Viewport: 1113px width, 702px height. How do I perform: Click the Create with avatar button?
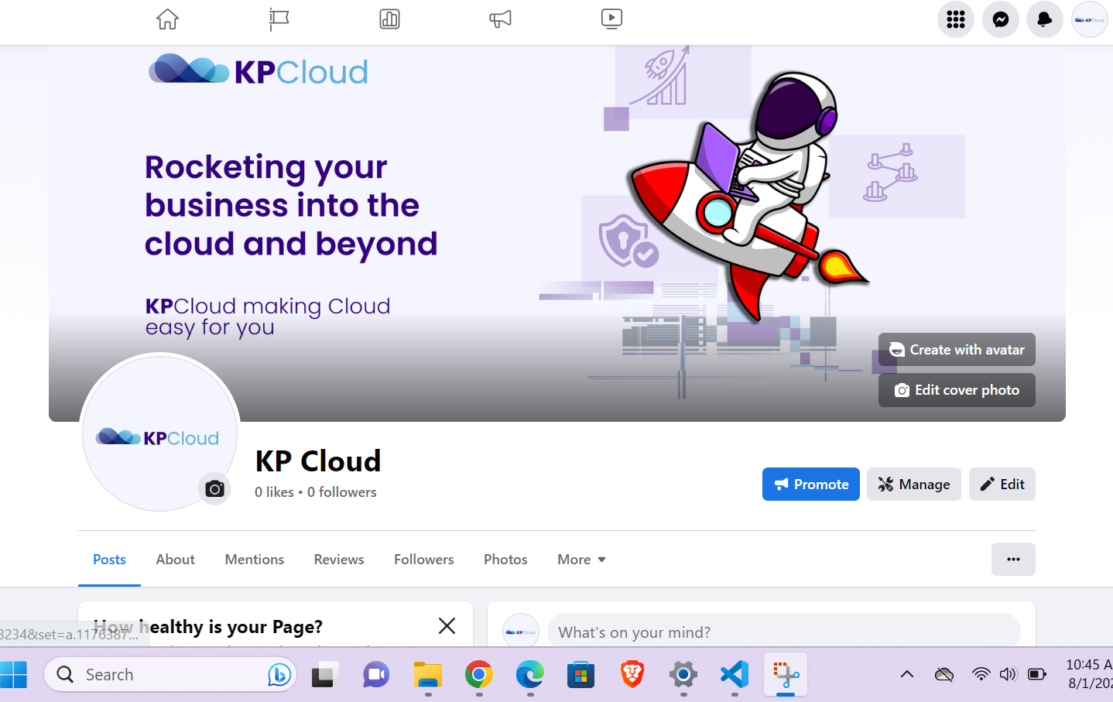957,350
